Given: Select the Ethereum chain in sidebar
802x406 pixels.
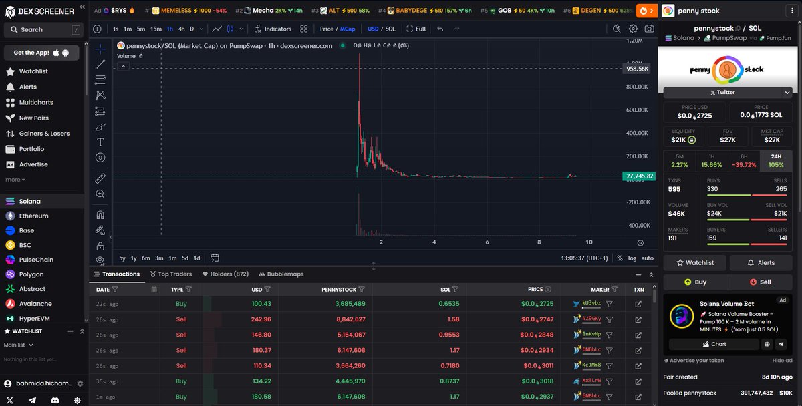Looking at the screenshot, I should point(33,216).
